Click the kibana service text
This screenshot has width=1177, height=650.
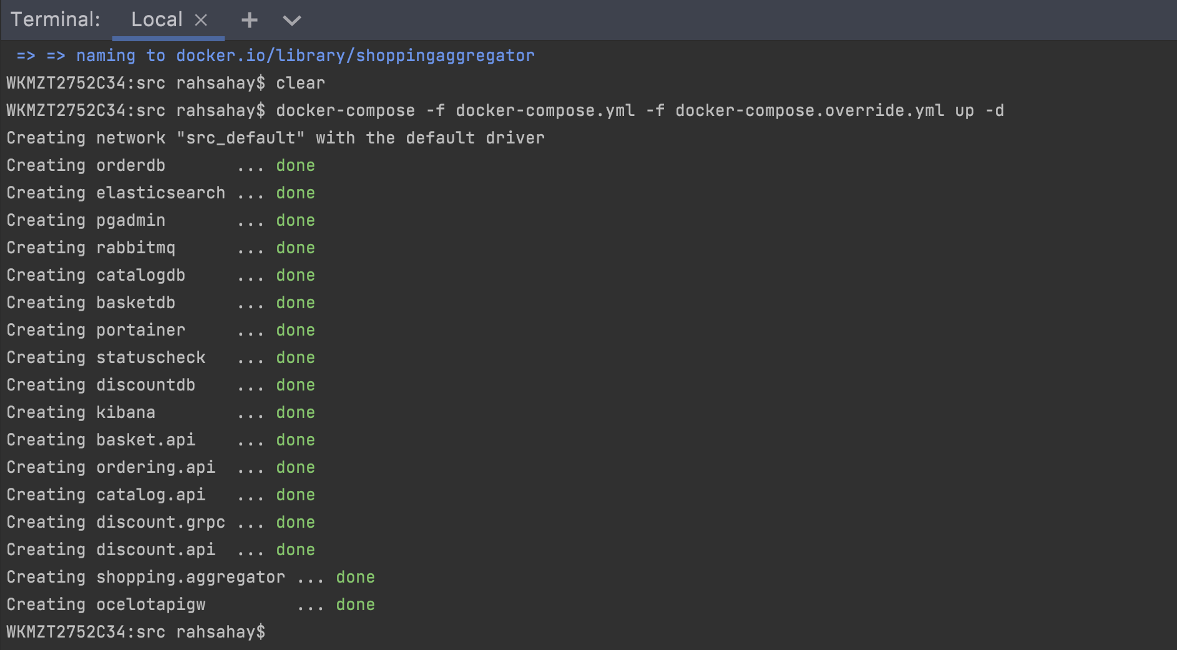(126, 412)
